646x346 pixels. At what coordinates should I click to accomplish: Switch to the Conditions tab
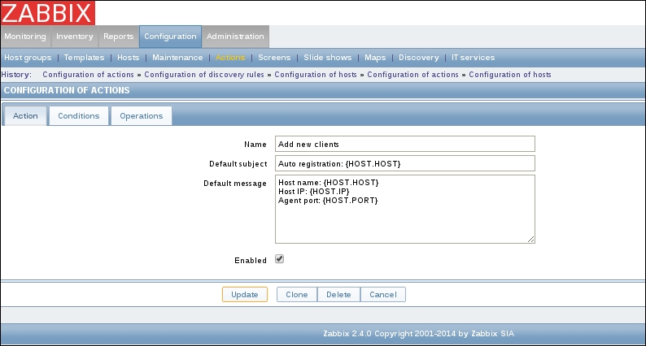[x=79, y=116]
